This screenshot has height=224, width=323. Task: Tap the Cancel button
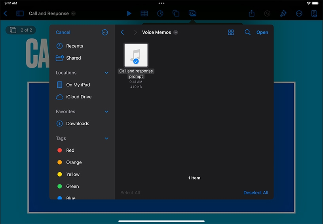pyautogui.click(x=63, y=32)
